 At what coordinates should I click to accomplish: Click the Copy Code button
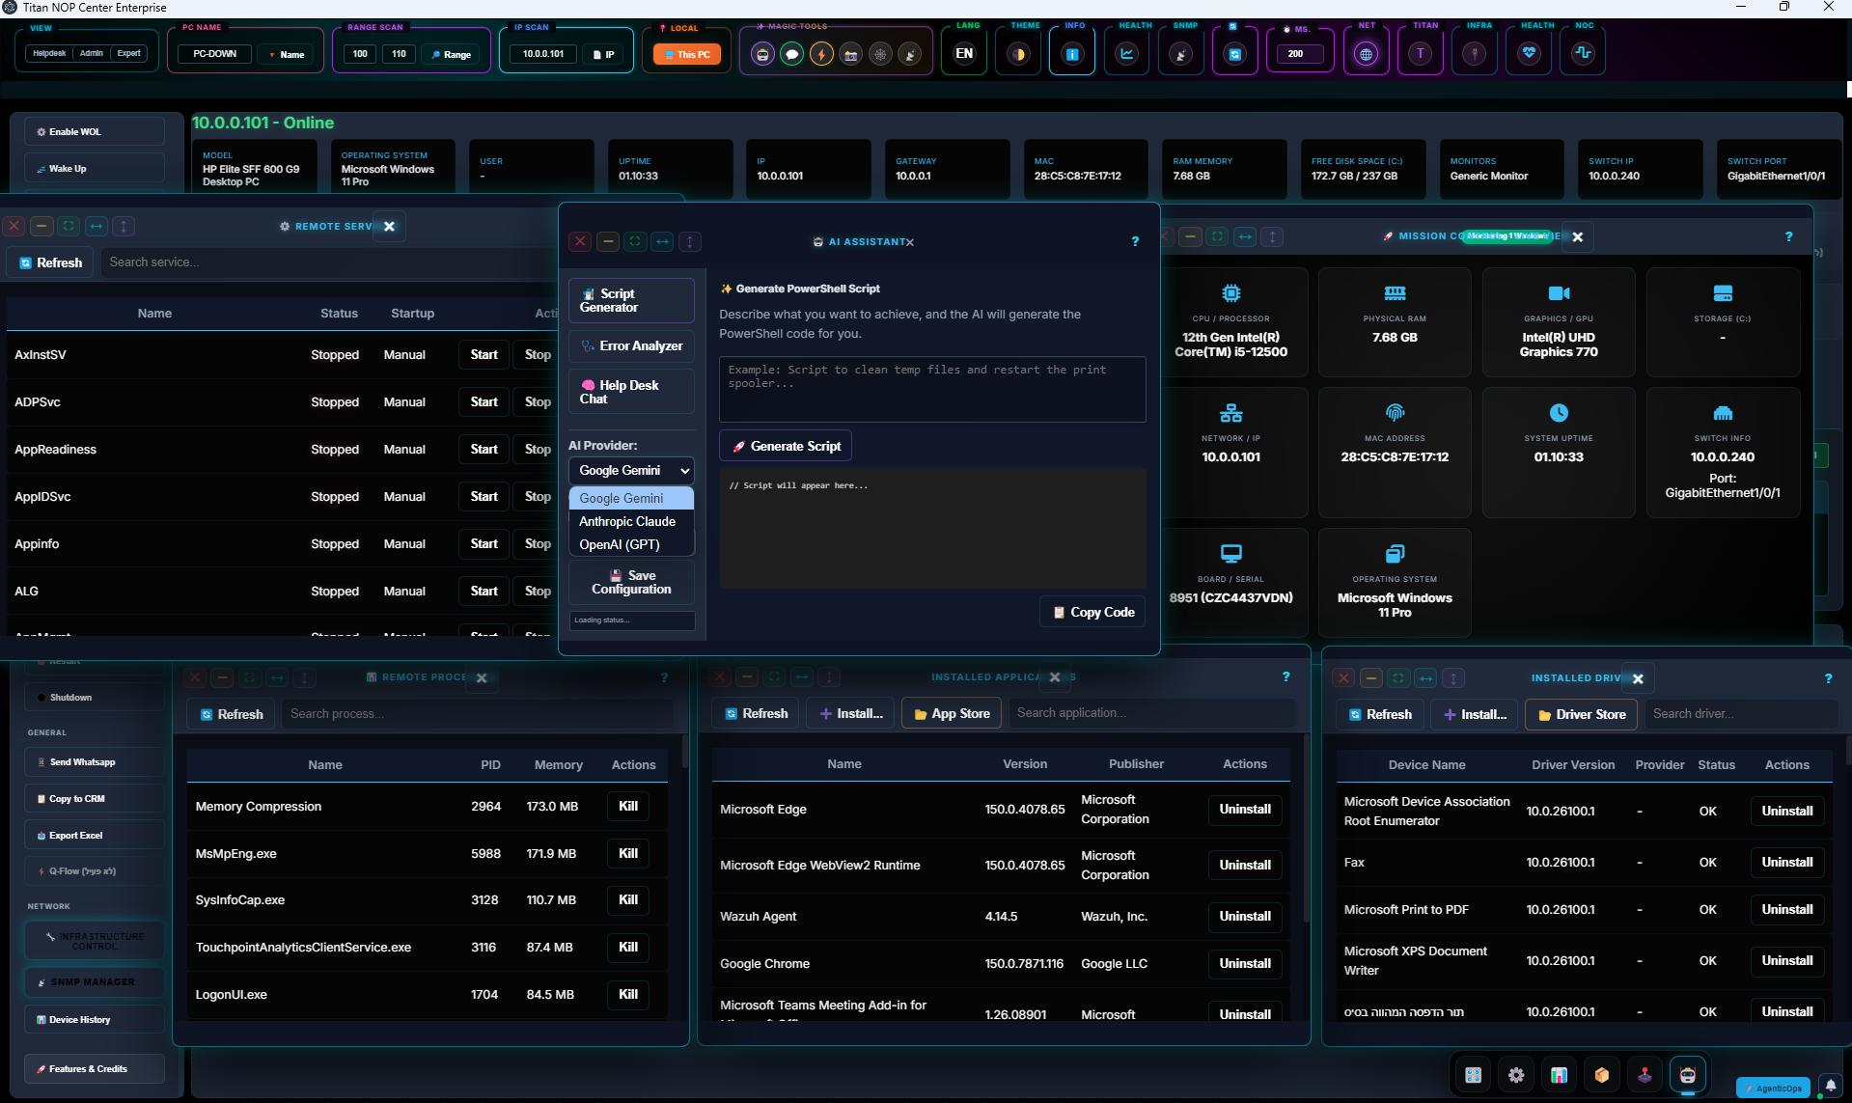[1092, 613]
